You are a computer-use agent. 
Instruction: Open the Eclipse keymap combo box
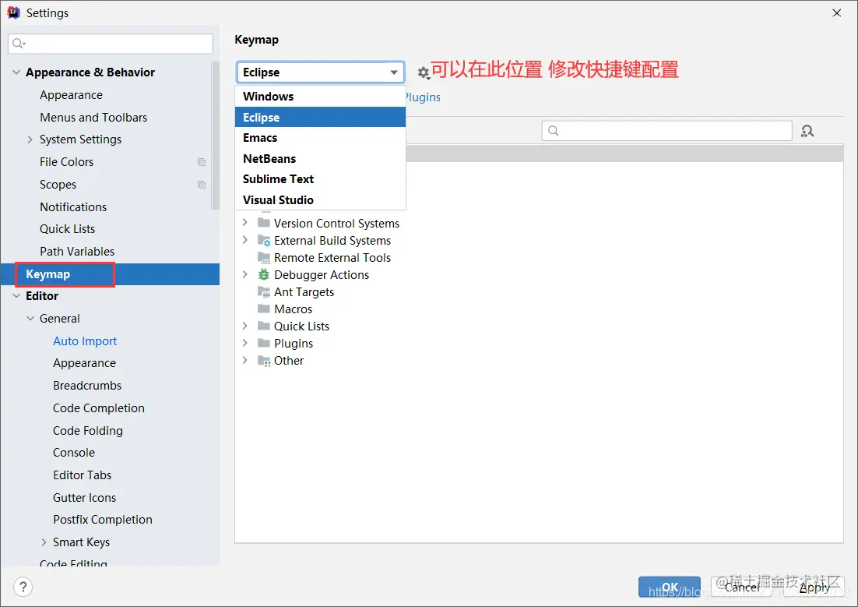(x=320, y=72)
